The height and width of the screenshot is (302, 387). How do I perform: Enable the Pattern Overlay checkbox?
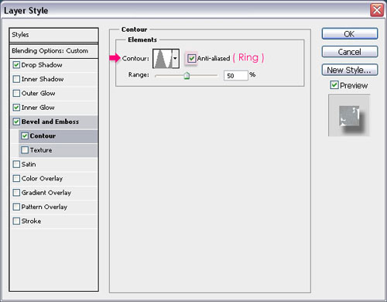(x=16, y=207)
